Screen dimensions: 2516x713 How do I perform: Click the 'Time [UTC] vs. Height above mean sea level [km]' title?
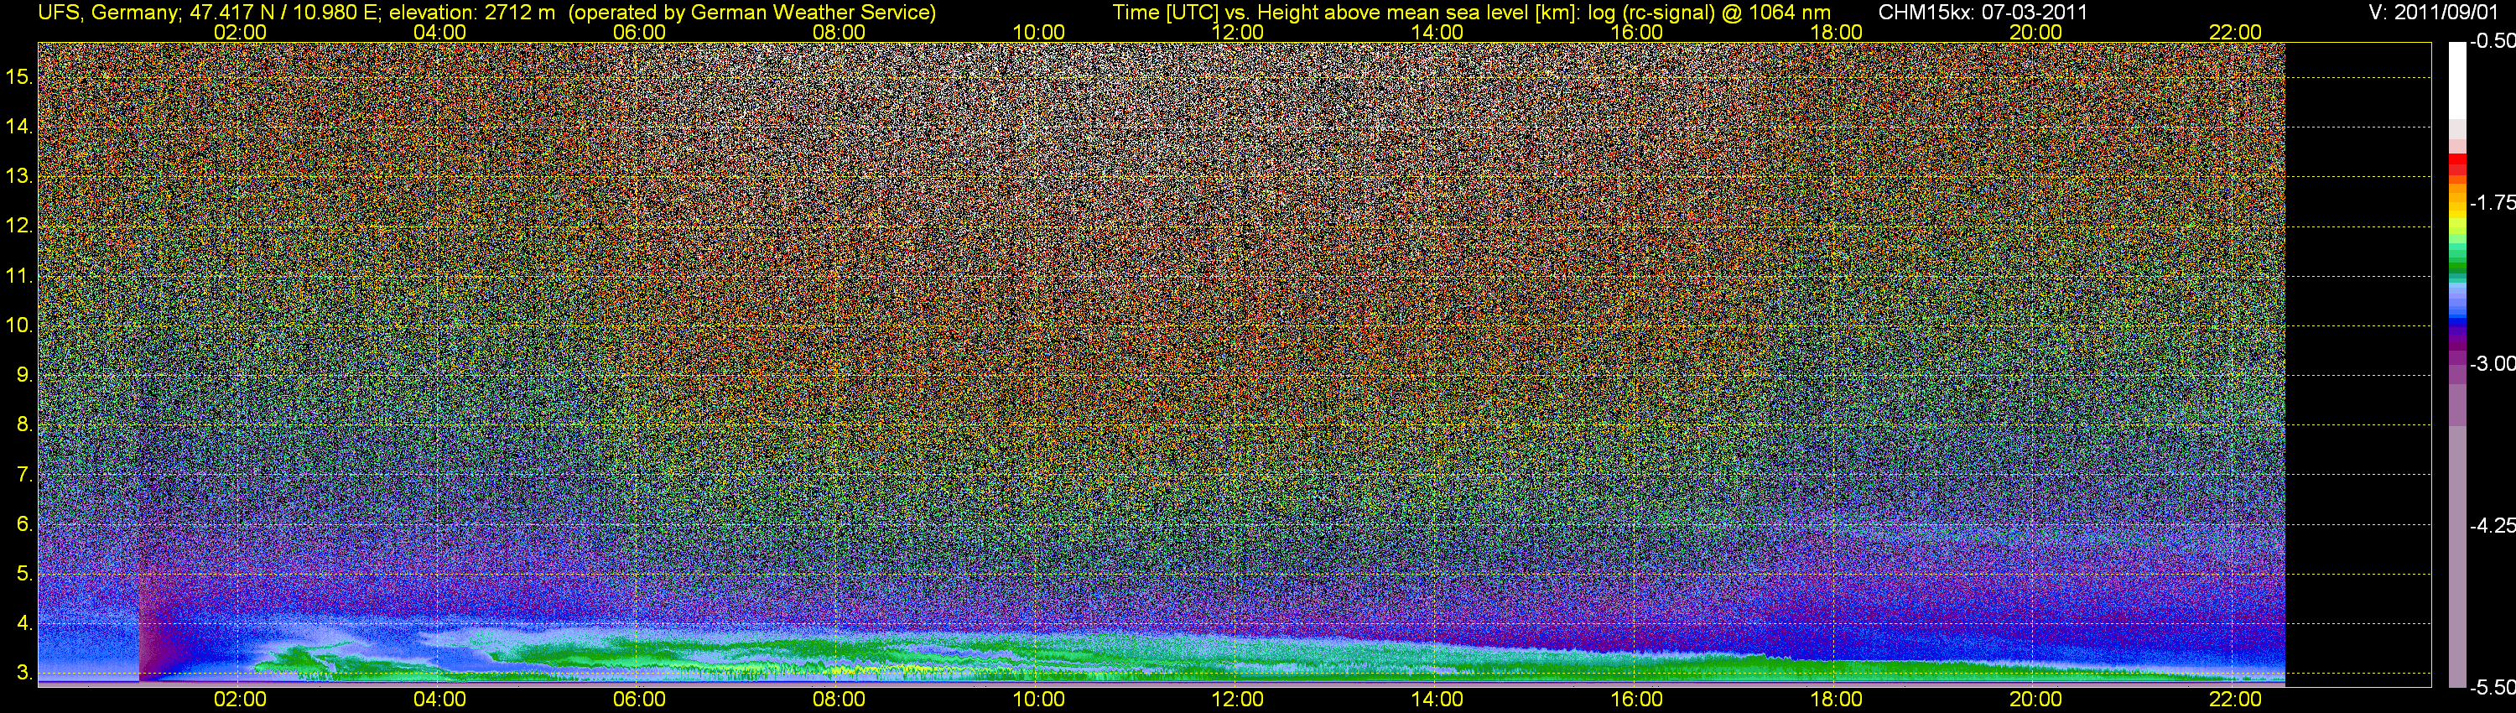coord(1347,13)
